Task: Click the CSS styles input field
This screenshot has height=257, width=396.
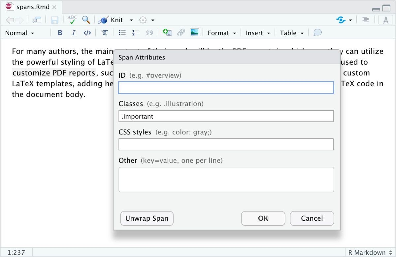Action: [226, 144]
